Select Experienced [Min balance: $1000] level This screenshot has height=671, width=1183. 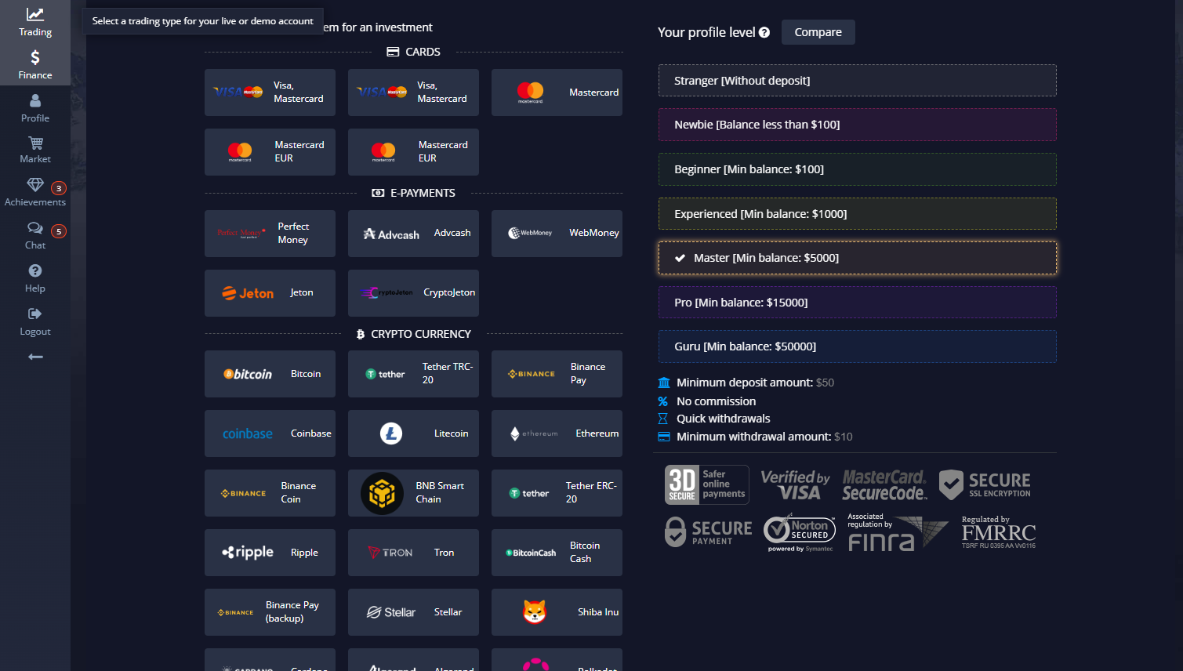858,214
